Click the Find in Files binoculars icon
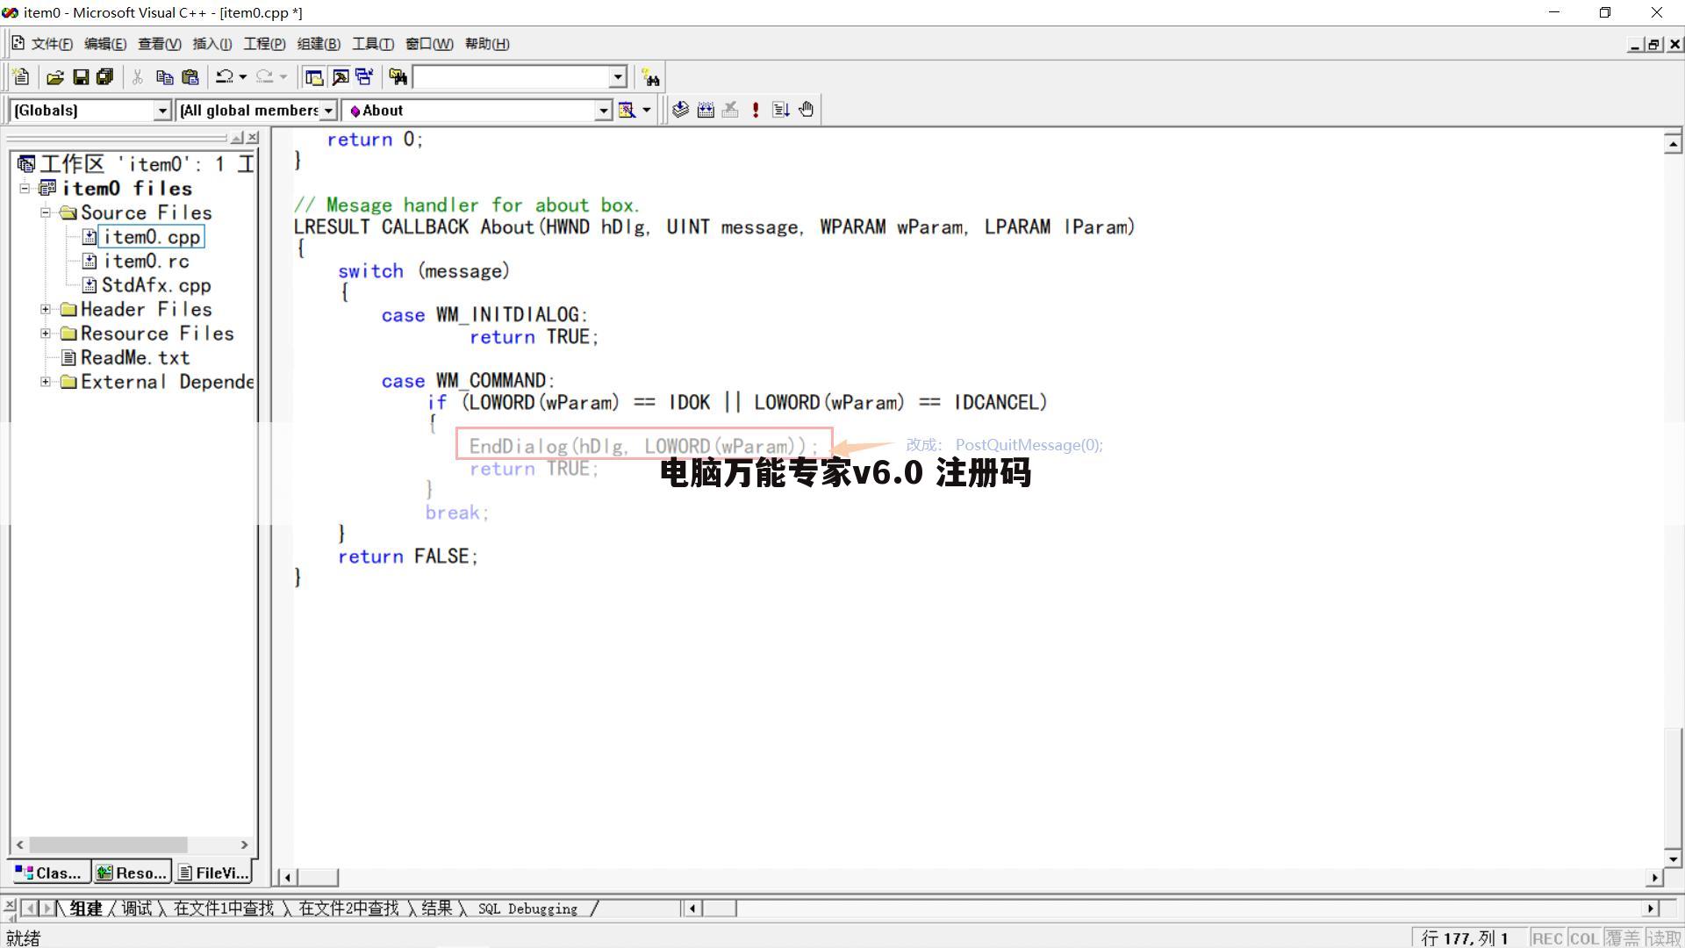 coord(398,77)
